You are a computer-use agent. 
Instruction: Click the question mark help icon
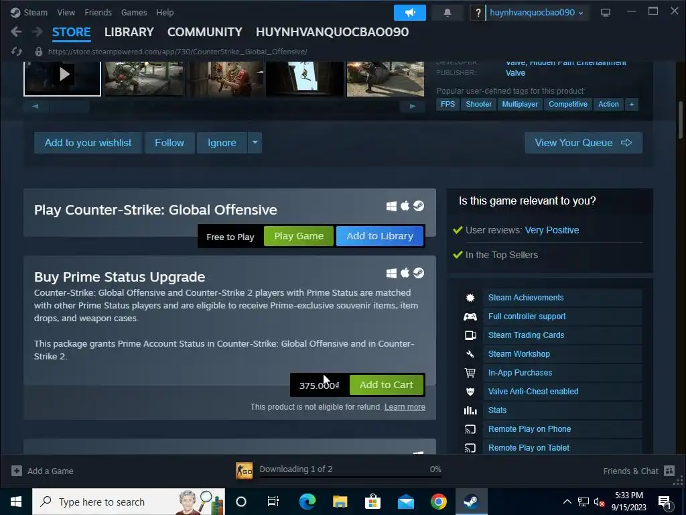(478, 13)
